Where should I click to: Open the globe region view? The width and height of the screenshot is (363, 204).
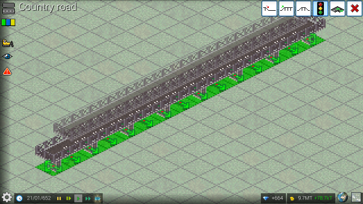tap(343, 198)
